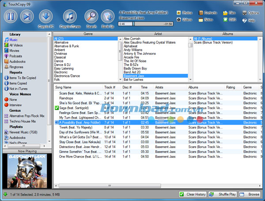The image size is (265, 201).
Task: Select Christmas genre
Action: (61, 53)
